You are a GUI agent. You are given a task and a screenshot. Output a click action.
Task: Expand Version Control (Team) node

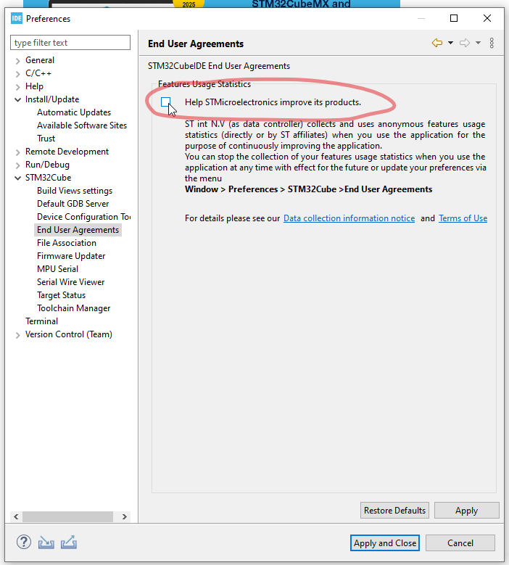(17, 335)
